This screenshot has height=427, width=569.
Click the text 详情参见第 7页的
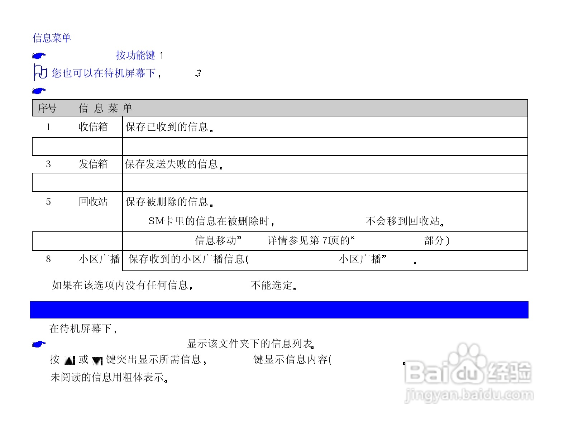(311, 240)
